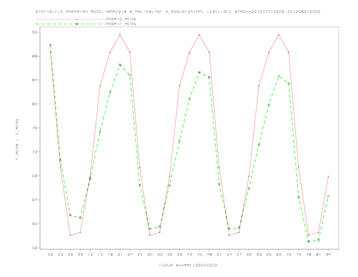Click green dashed line sample in legend
The image size is (358, 277).
(x=70, y=24)
